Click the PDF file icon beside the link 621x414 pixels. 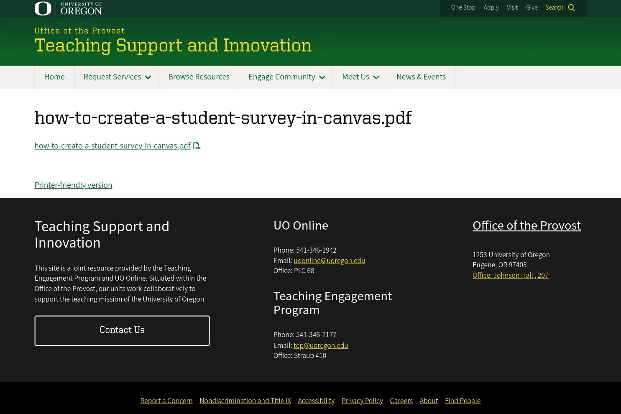tap(197, 146)
